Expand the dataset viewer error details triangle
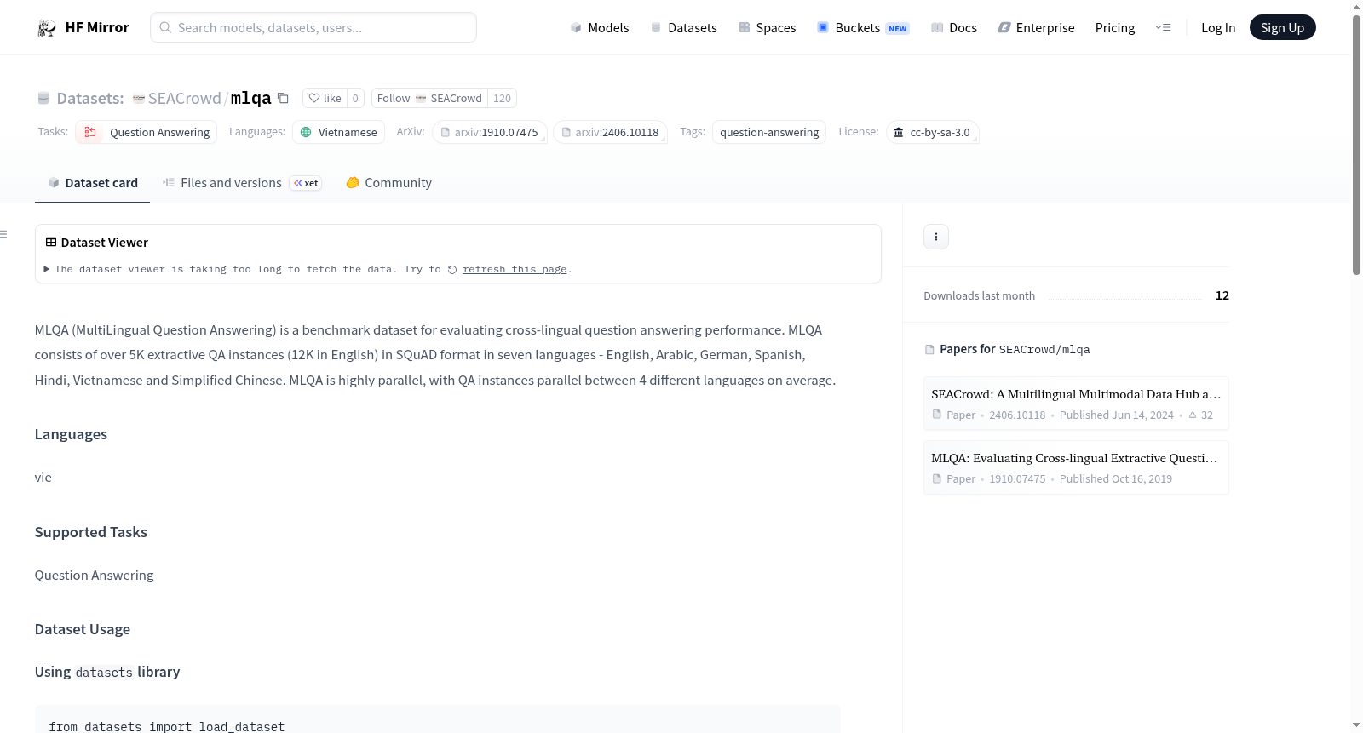 click(46, 269)
